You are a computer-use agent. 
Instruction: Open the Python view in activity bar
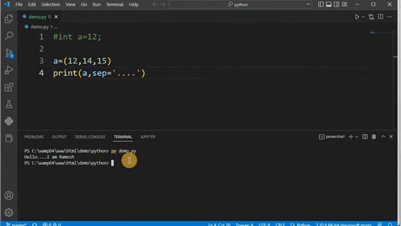[x=9, y=121]
